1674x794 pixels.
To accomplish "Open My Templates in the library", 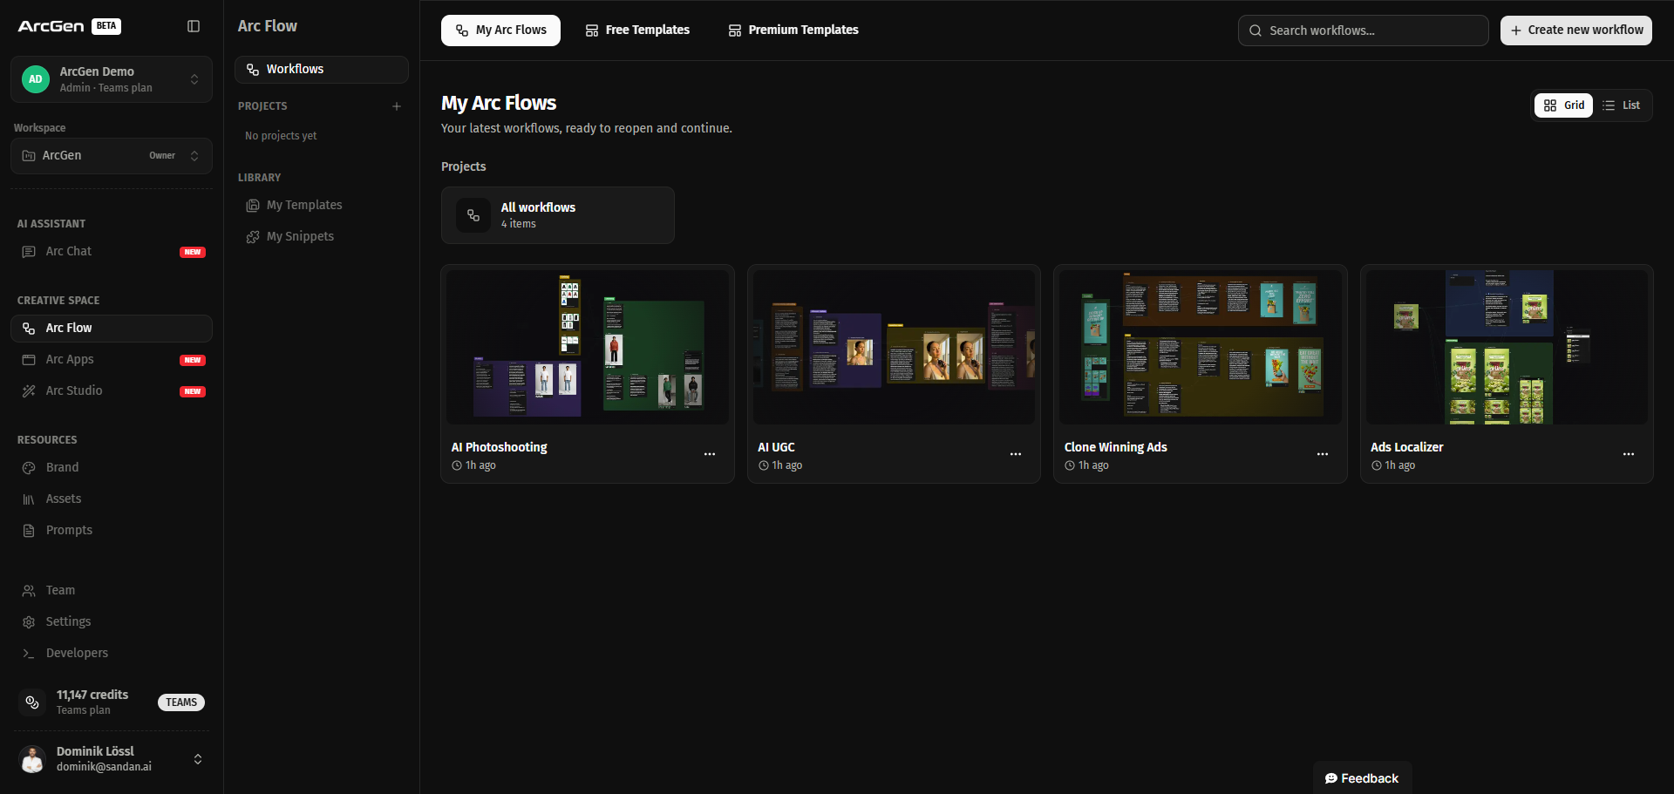I will tap(322, 205).
